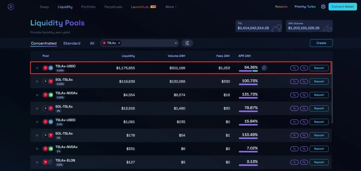
Task: Open swap icon for TSLAx-NVDAx 0.25% pool
Action: (x=304, y=95)
